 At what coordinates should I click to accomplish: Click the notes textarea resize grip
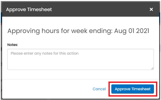[x=152, y=68]
